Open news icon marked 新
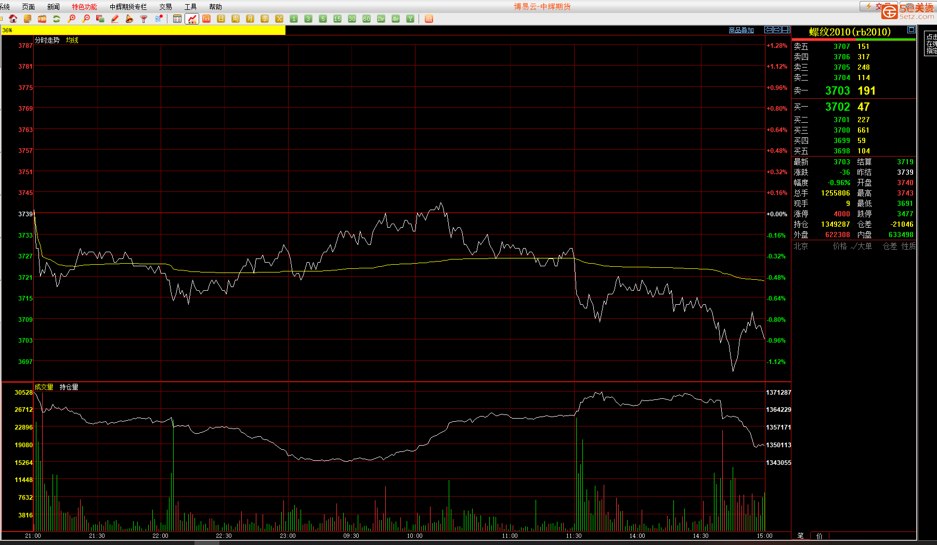Viewport: 937px width, 545px height. [x=159, y=19]
